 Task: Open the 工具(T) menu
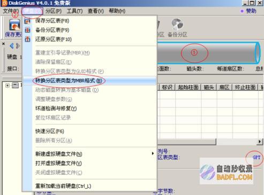[x=74, y=11]
